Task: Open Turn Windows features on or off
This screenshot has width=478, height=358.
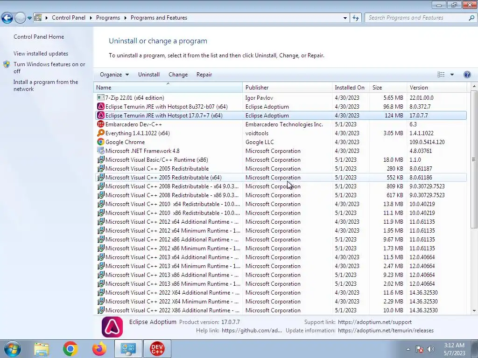Action: click(x=49, y=68)
